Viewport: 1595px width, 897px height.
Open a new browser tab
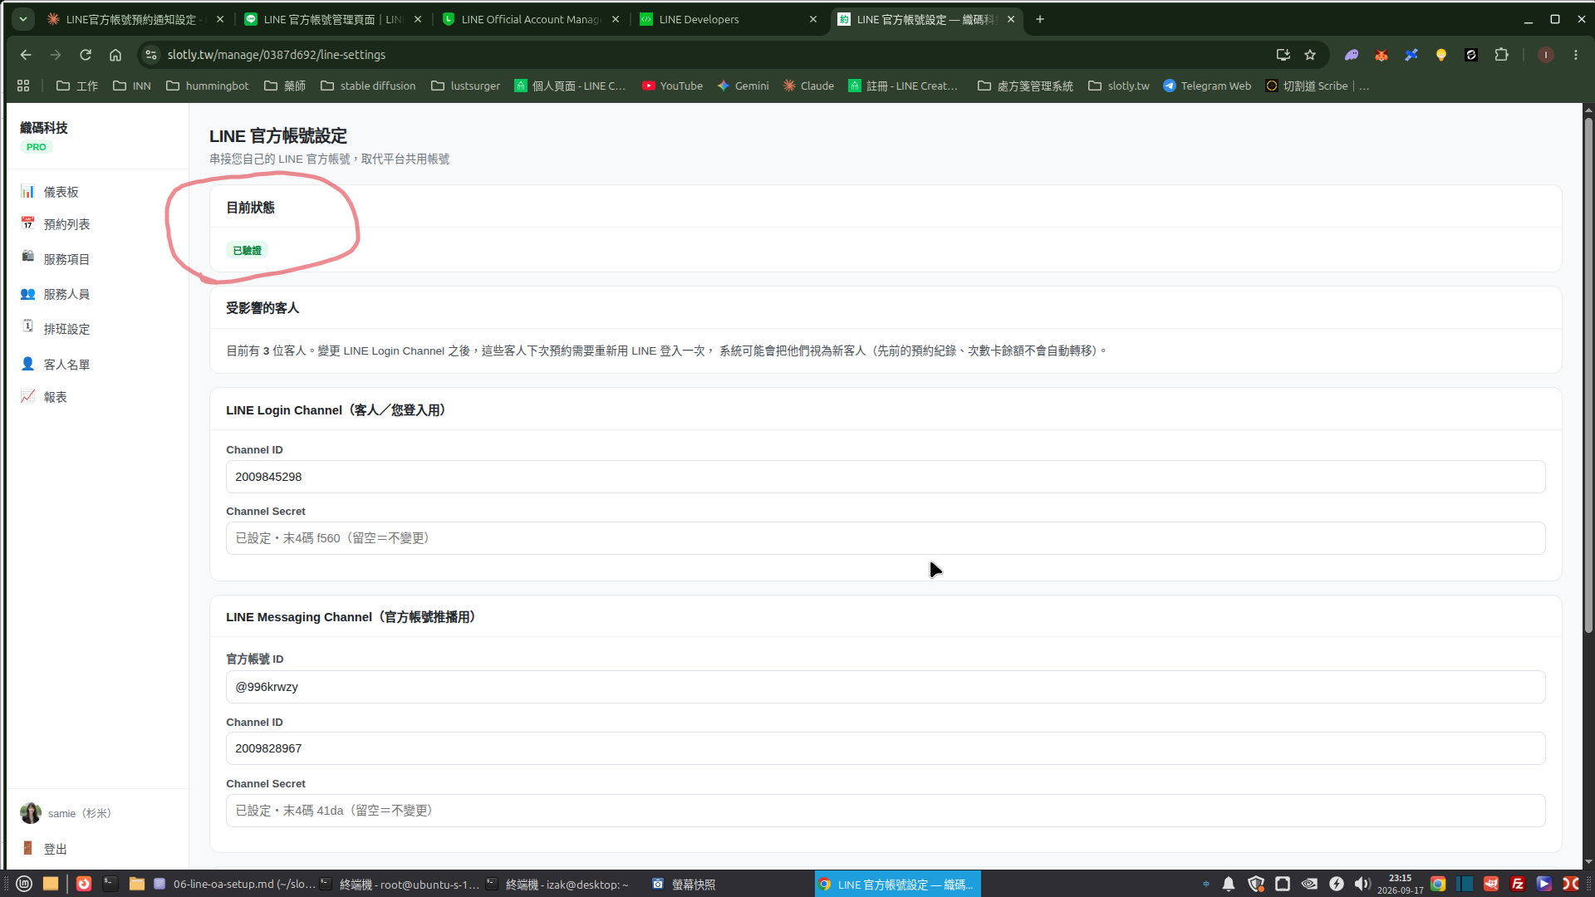tap(1039, 19)
